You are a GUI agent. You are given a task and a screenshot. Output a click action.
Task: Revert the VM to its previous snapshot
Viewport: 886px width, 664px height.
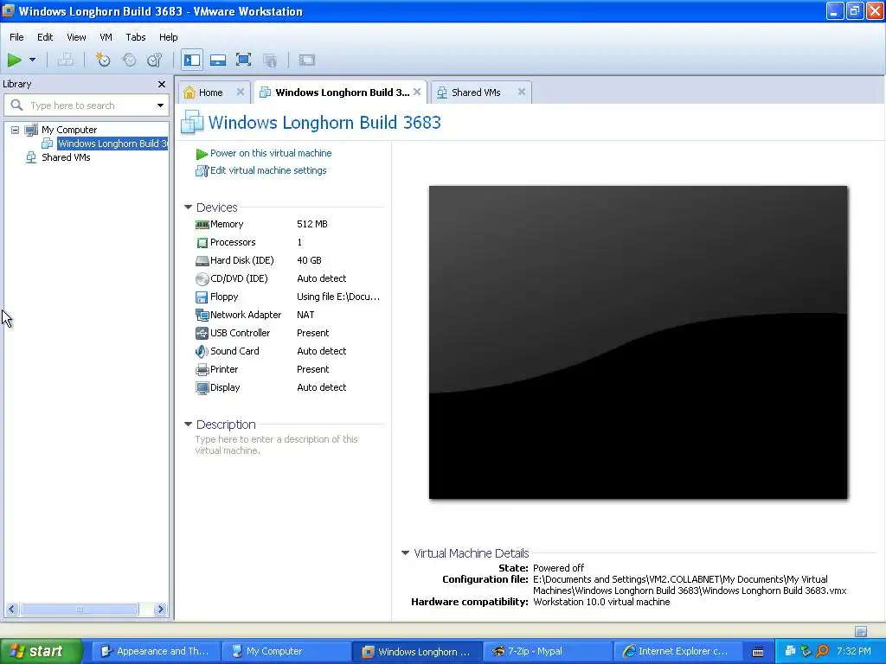tap(129, 60)
